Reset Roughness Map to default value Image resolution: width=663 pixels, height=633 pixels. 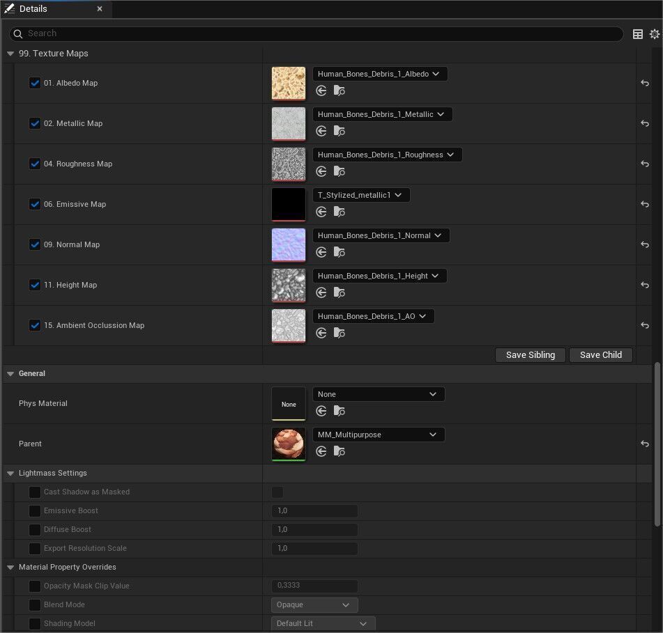pos(644,164)
